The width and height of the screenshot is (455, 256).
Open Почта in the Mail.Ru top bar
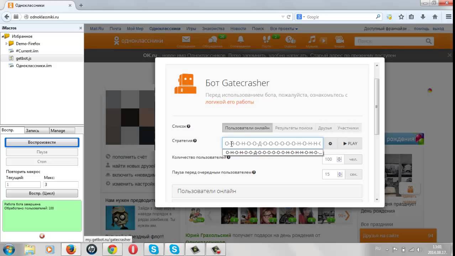pos(115,28)
